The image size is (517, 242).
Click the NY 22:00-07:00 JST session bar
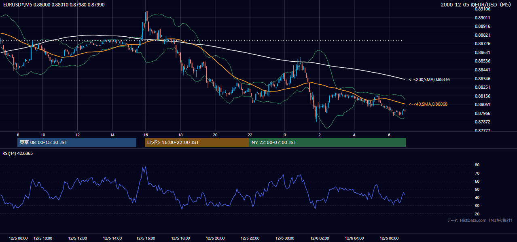coord(327,142)
